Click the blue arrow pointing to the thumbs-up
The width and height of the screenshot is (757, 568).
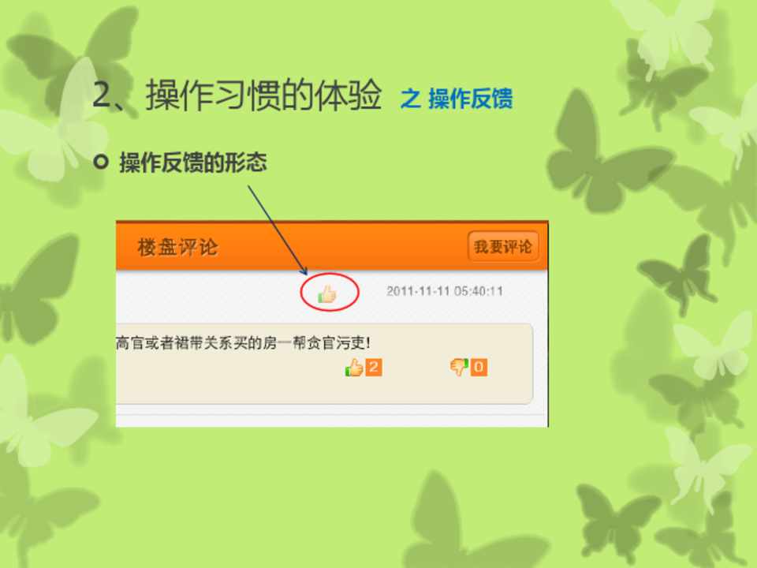[278, 230]
